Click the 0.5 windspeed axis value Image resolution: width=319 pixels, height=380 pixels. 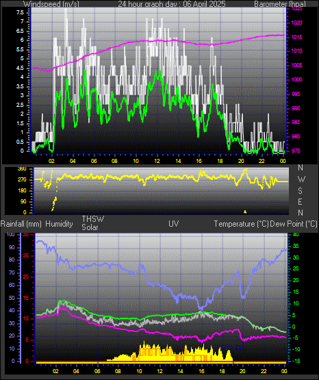pyautogui.click(x=20, y=142)
